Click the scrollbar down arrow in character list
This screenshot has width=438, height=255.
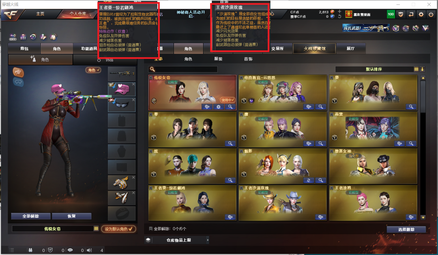point(423,217)
